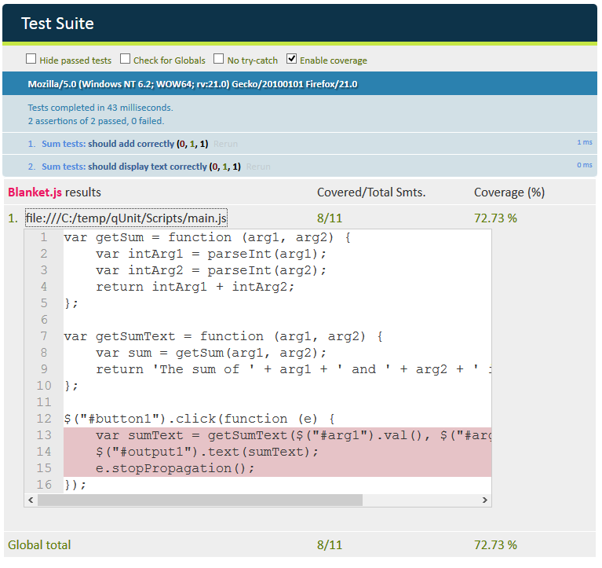Click the Coverage (%) column header
The image size is (602, 568).
pyautogui.click(x=509, y=192)
